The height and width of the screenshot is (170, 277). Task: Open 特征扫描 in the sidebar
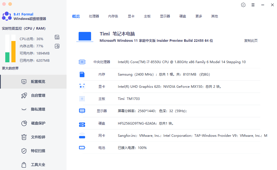(33, 151)
